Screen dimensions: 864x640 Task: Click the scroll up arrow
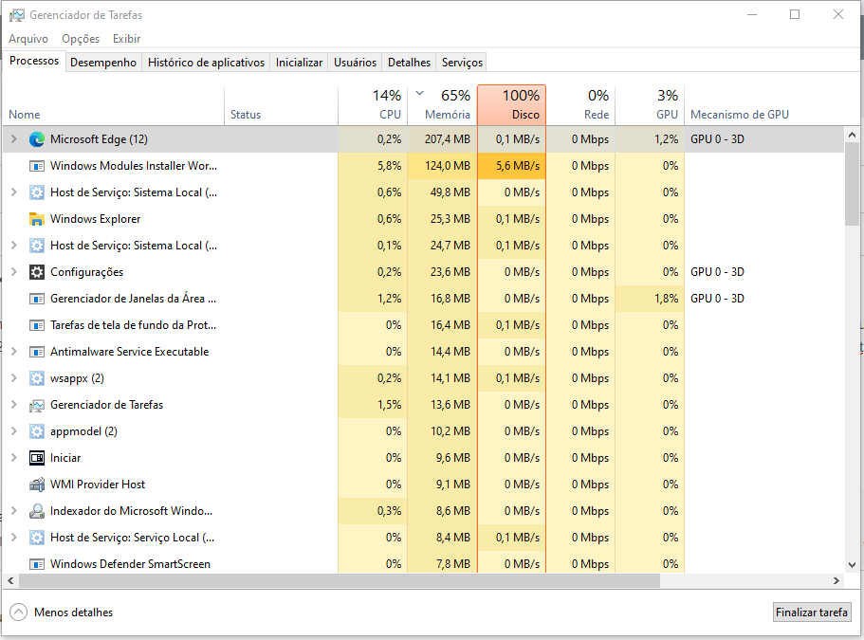852,135
